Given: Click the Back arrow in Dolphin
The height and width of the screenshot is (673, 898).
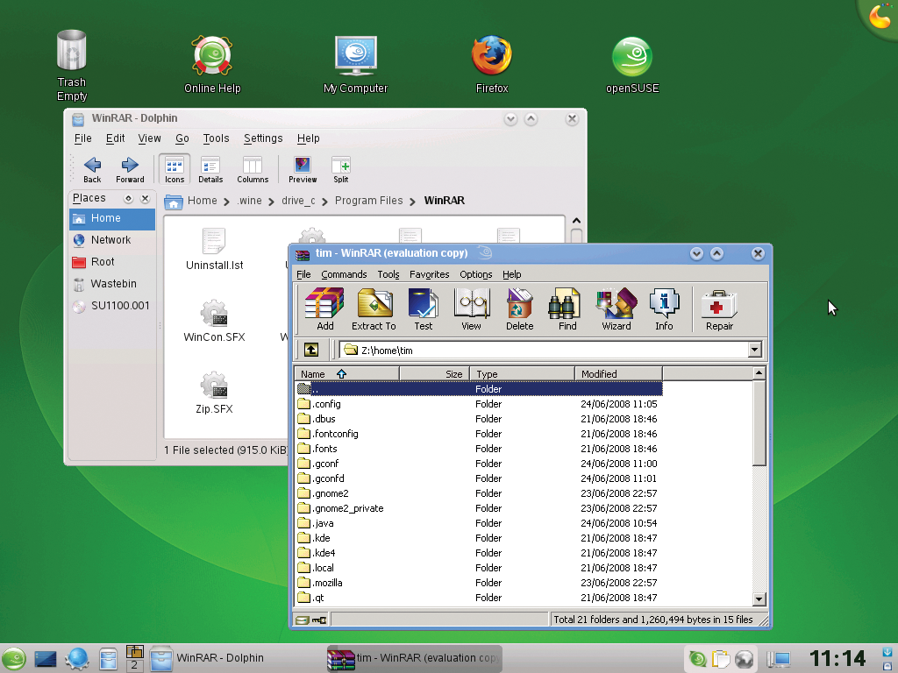Looking at the screenshot, I should (x=92, y=170).
